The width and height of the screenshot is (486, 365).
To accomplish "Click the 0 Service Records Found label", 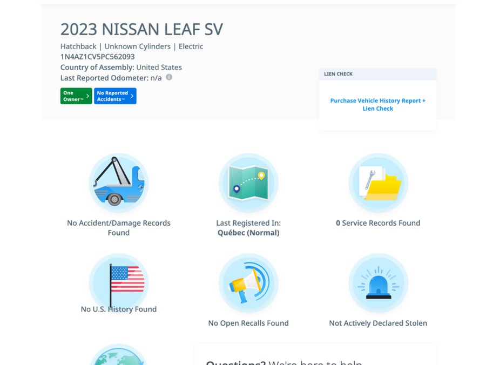I will [x=377, y=223].
